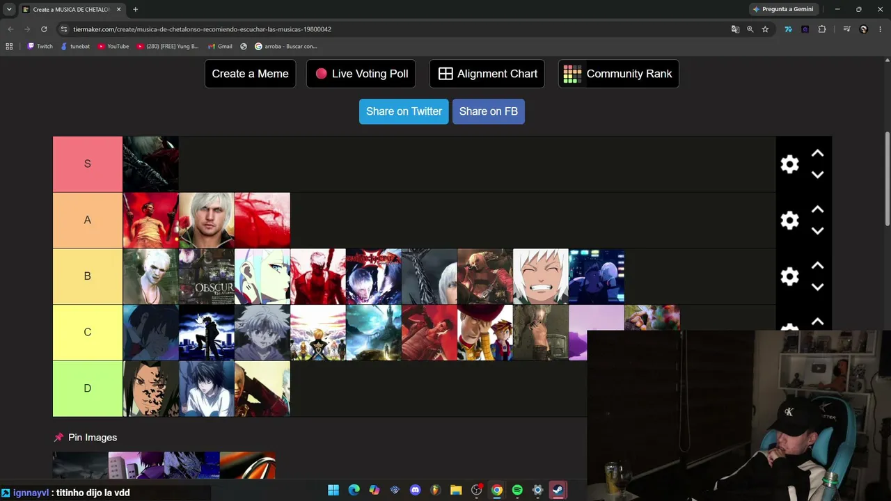
Task: Open the globe bookmark icon
Action: pos(244,47)
